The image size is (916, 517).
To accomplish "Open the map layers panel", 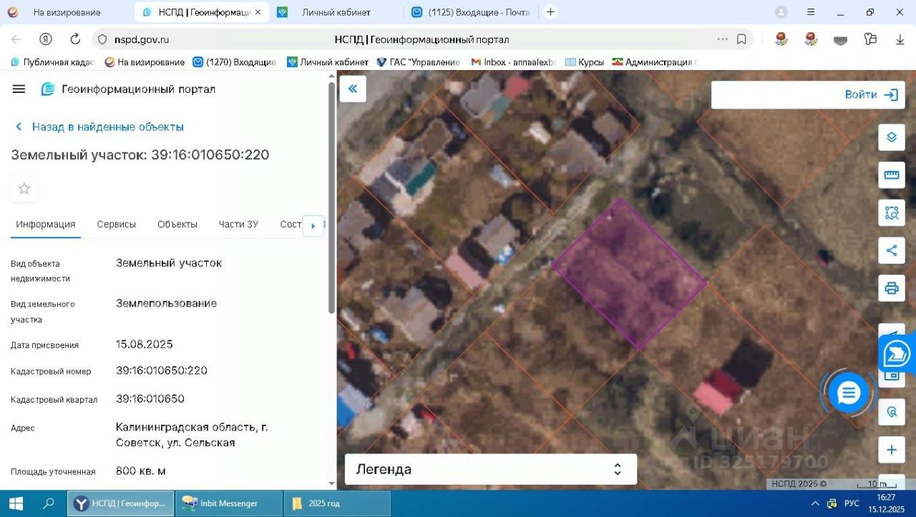I will coord(892,137).
